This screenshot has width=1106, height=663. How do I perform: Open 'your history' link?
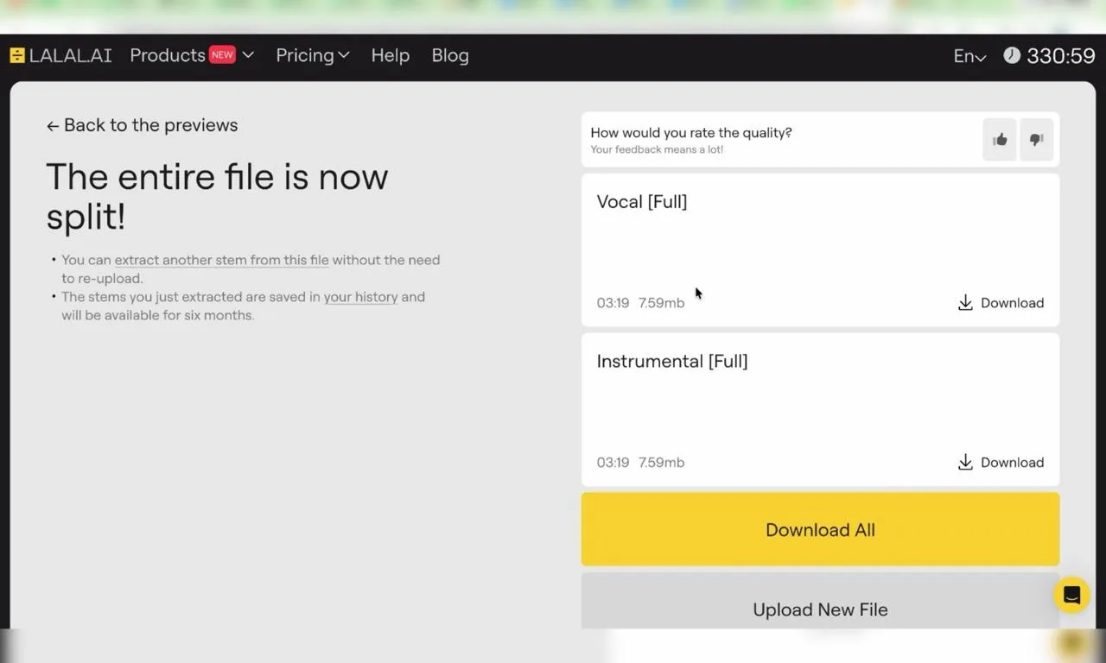(x=360, y=297)
